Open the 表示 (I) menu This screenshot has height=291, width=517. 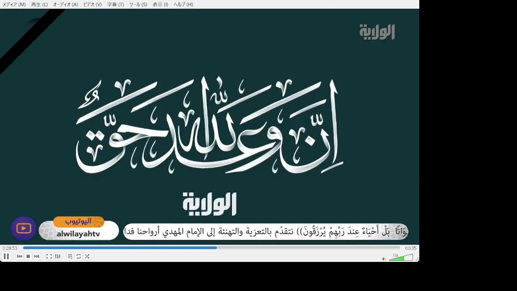point(160,4)
